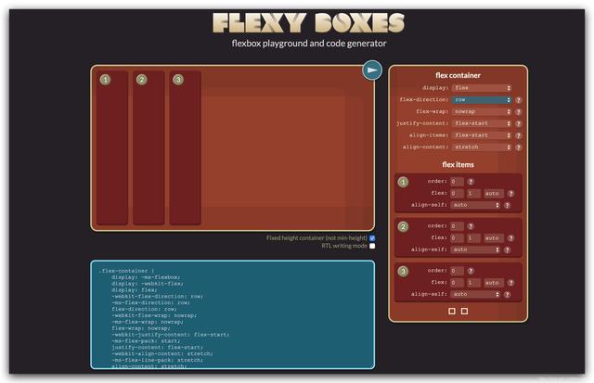Screen dimensions: 594x383
Task: Click the help icon beside align-content
Action: click(x=519, y=147)
